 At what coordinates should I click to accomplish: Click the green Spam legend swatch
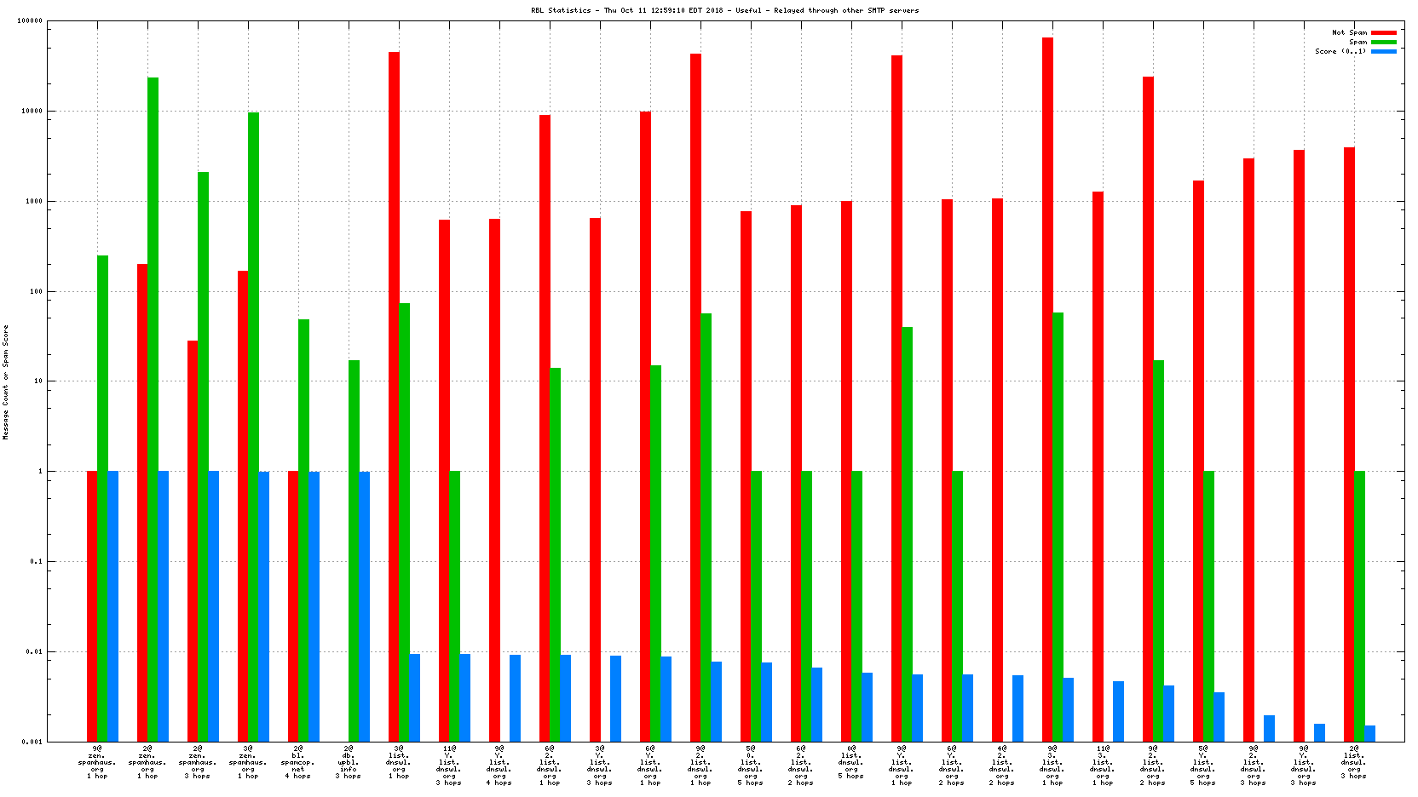pyautogui.click(x=1383, y=42)
